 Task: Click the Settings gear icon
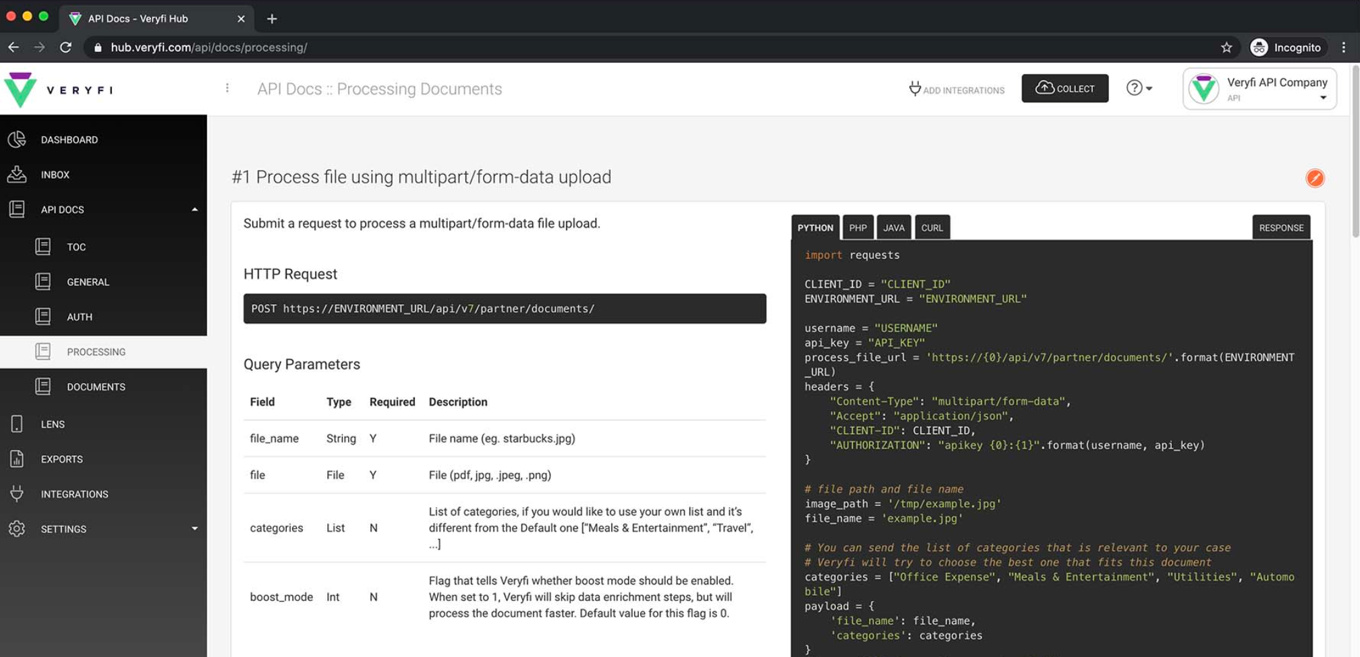click(17, 529)
